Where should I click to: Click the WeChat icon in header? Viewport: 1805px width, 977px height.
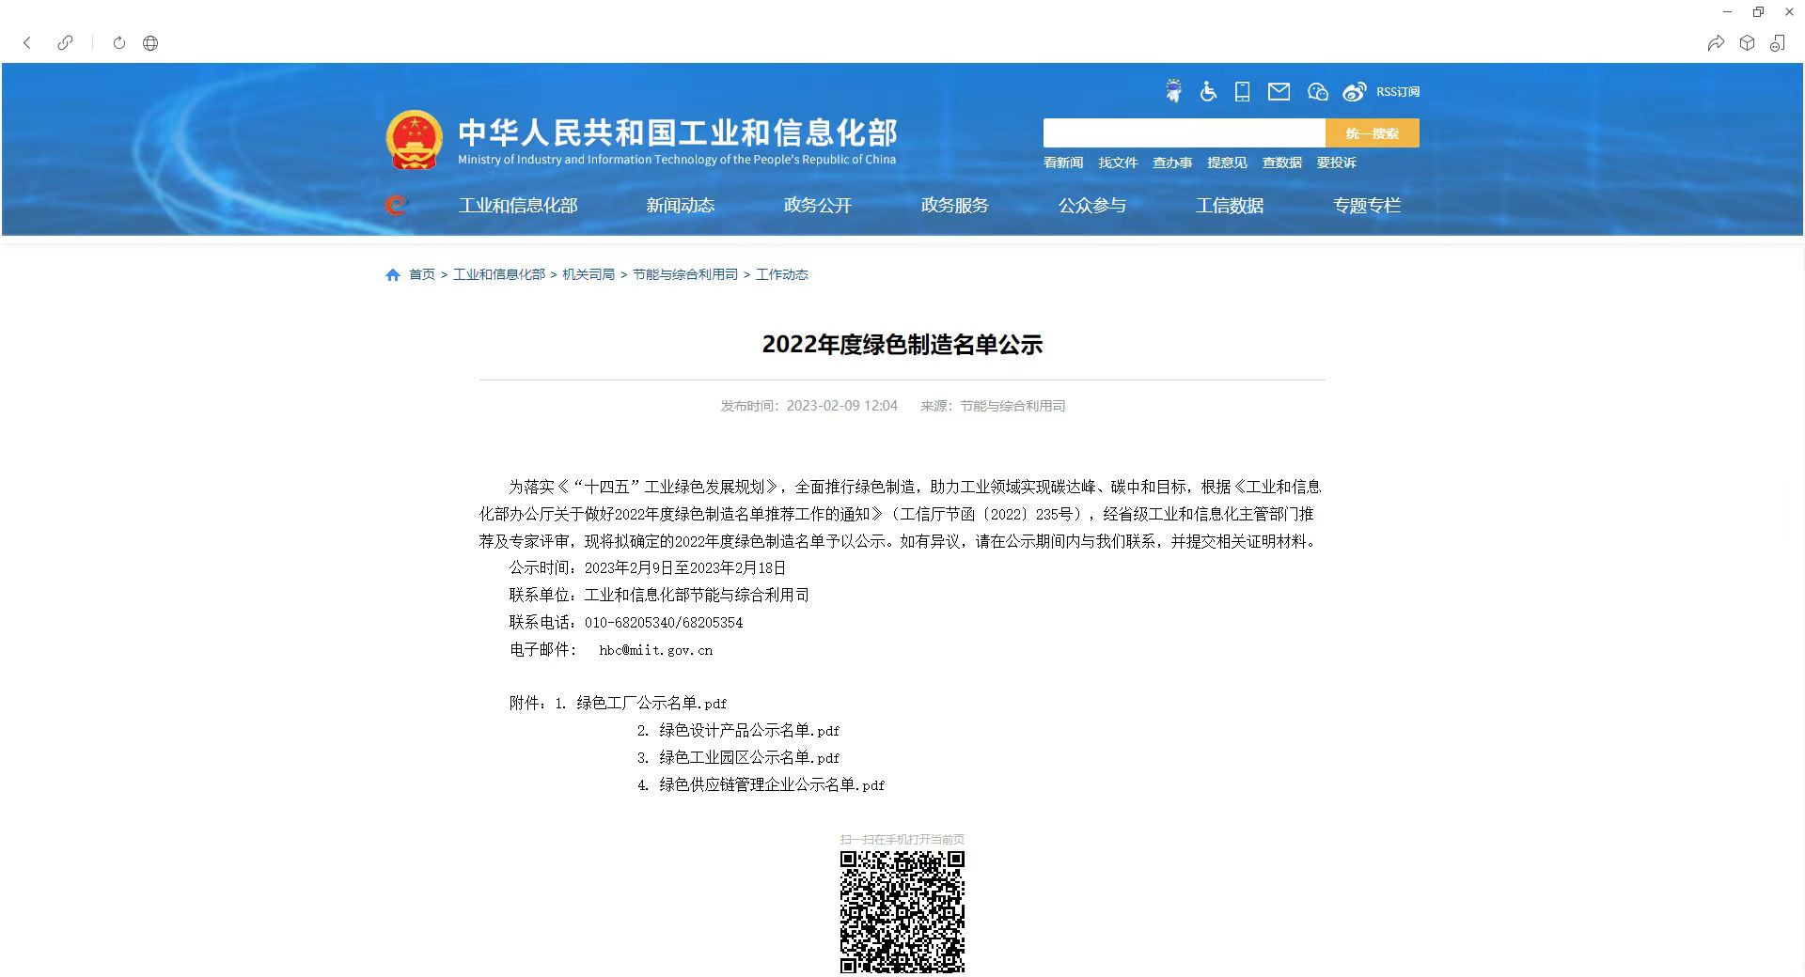[x=1317, y=91]
